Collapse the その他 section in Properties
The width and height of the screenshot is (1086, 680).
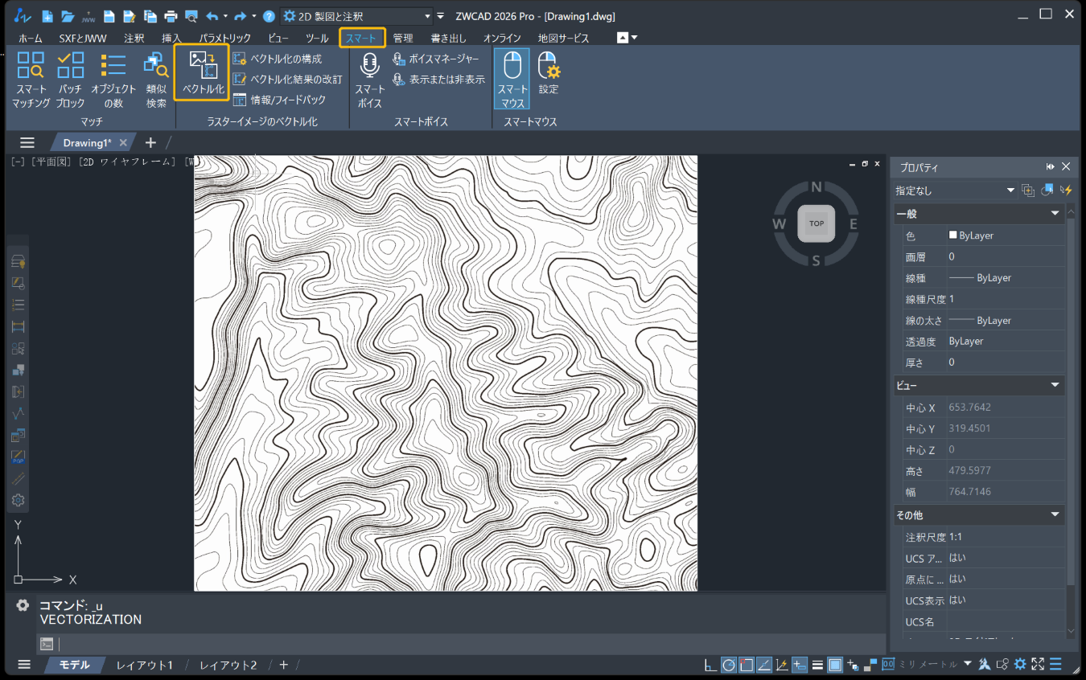(x=1055, y=515)
